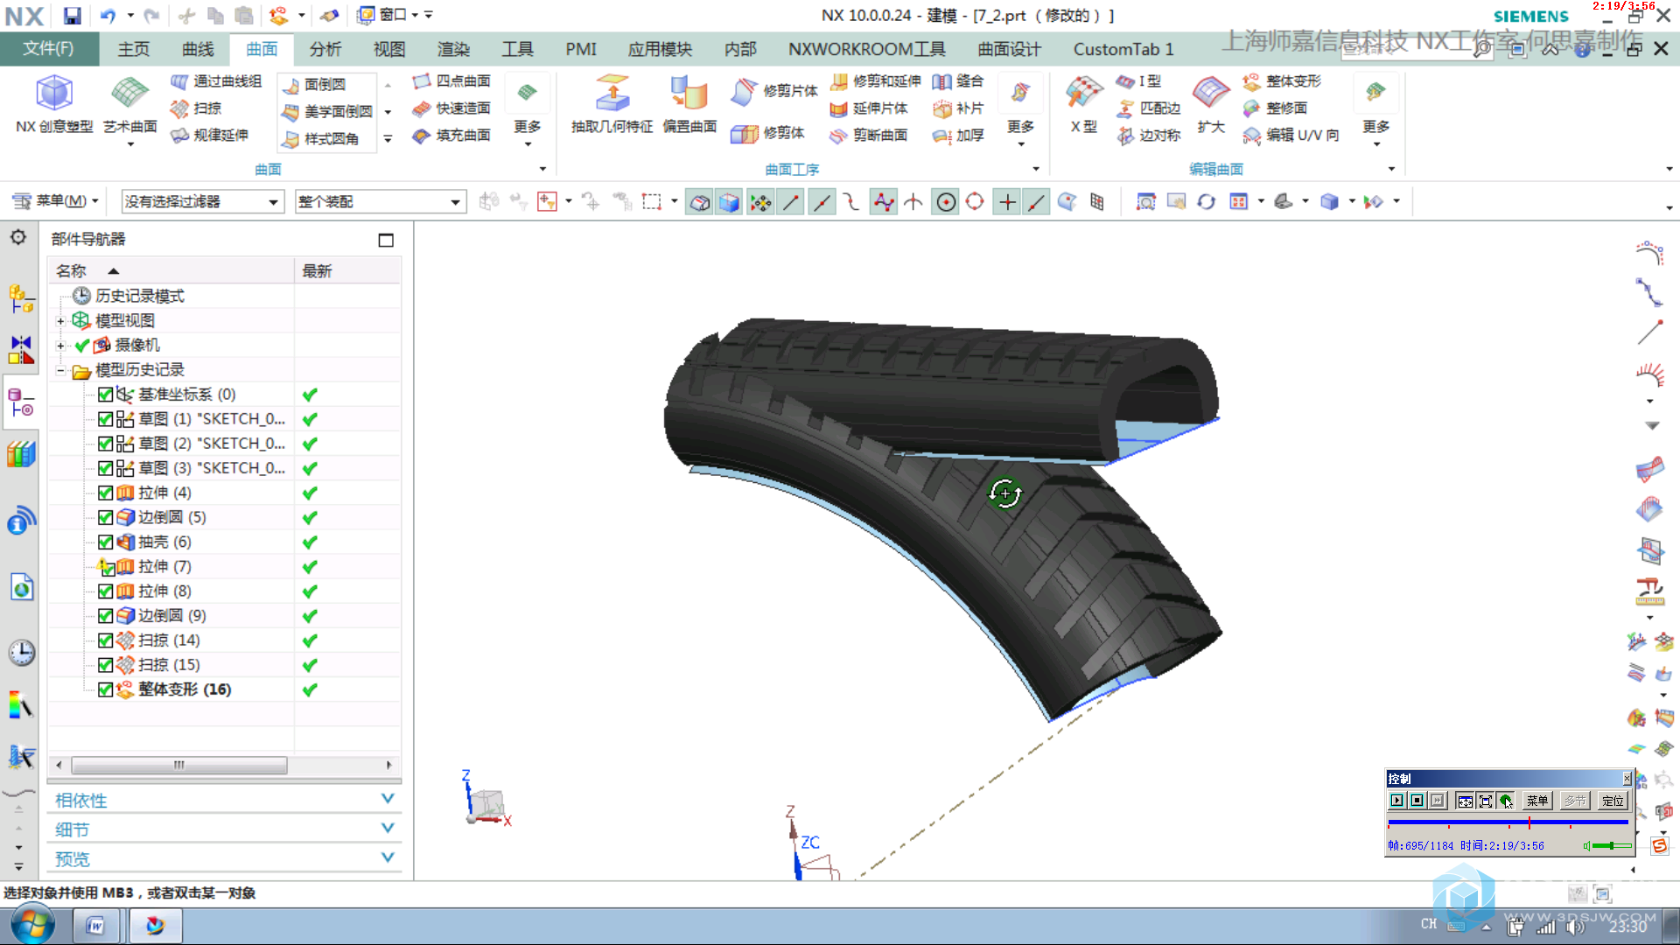1680x945 pixels.
Task: Select 扫掠 surface tool in ribbon
Action: 196,108
